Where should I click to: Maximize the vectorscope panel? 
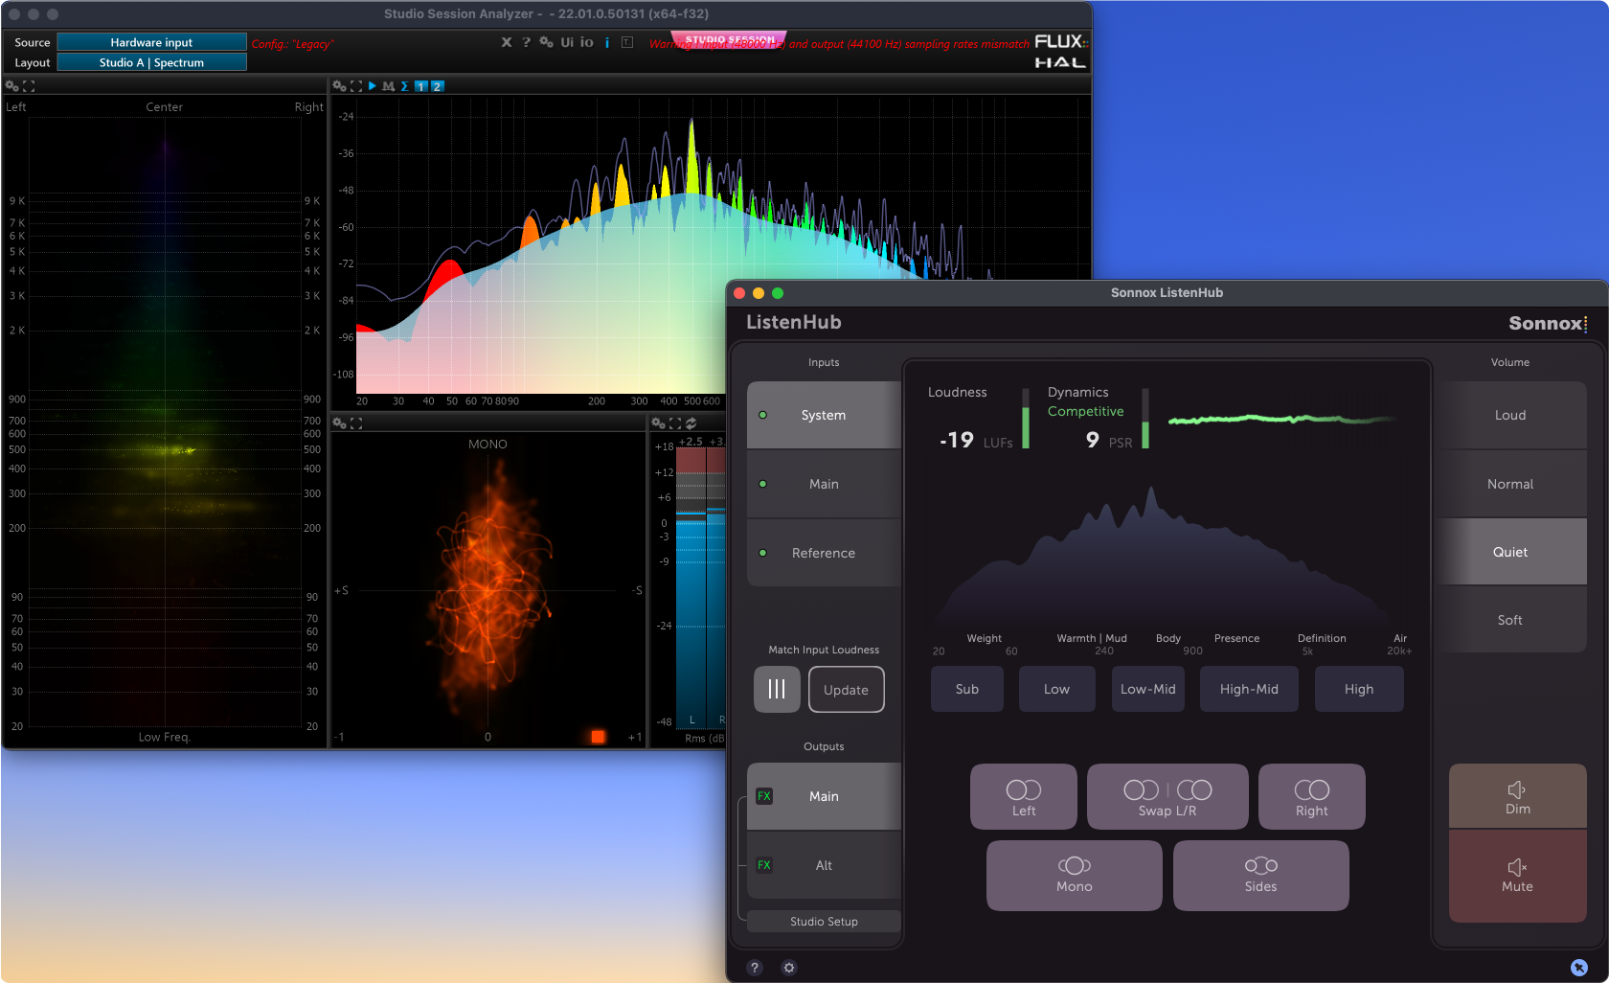point(356,423)
